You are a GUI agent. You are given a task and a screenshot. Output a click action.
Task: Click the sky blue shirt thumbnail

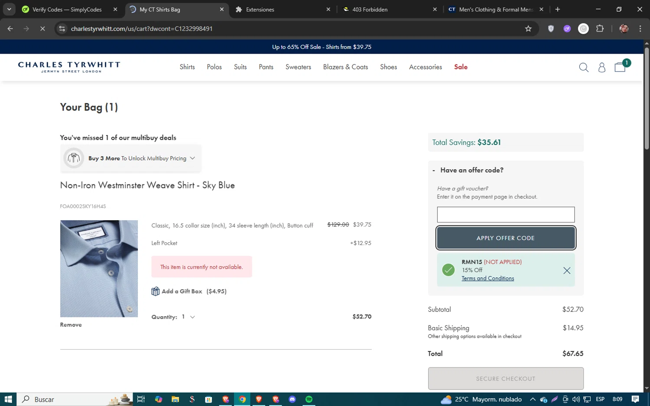click(x=99, y=269)
